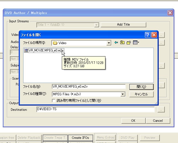Click the Create IFOs button
The width and height of the screenshot is (178, 143).
(x=81, y=138)
